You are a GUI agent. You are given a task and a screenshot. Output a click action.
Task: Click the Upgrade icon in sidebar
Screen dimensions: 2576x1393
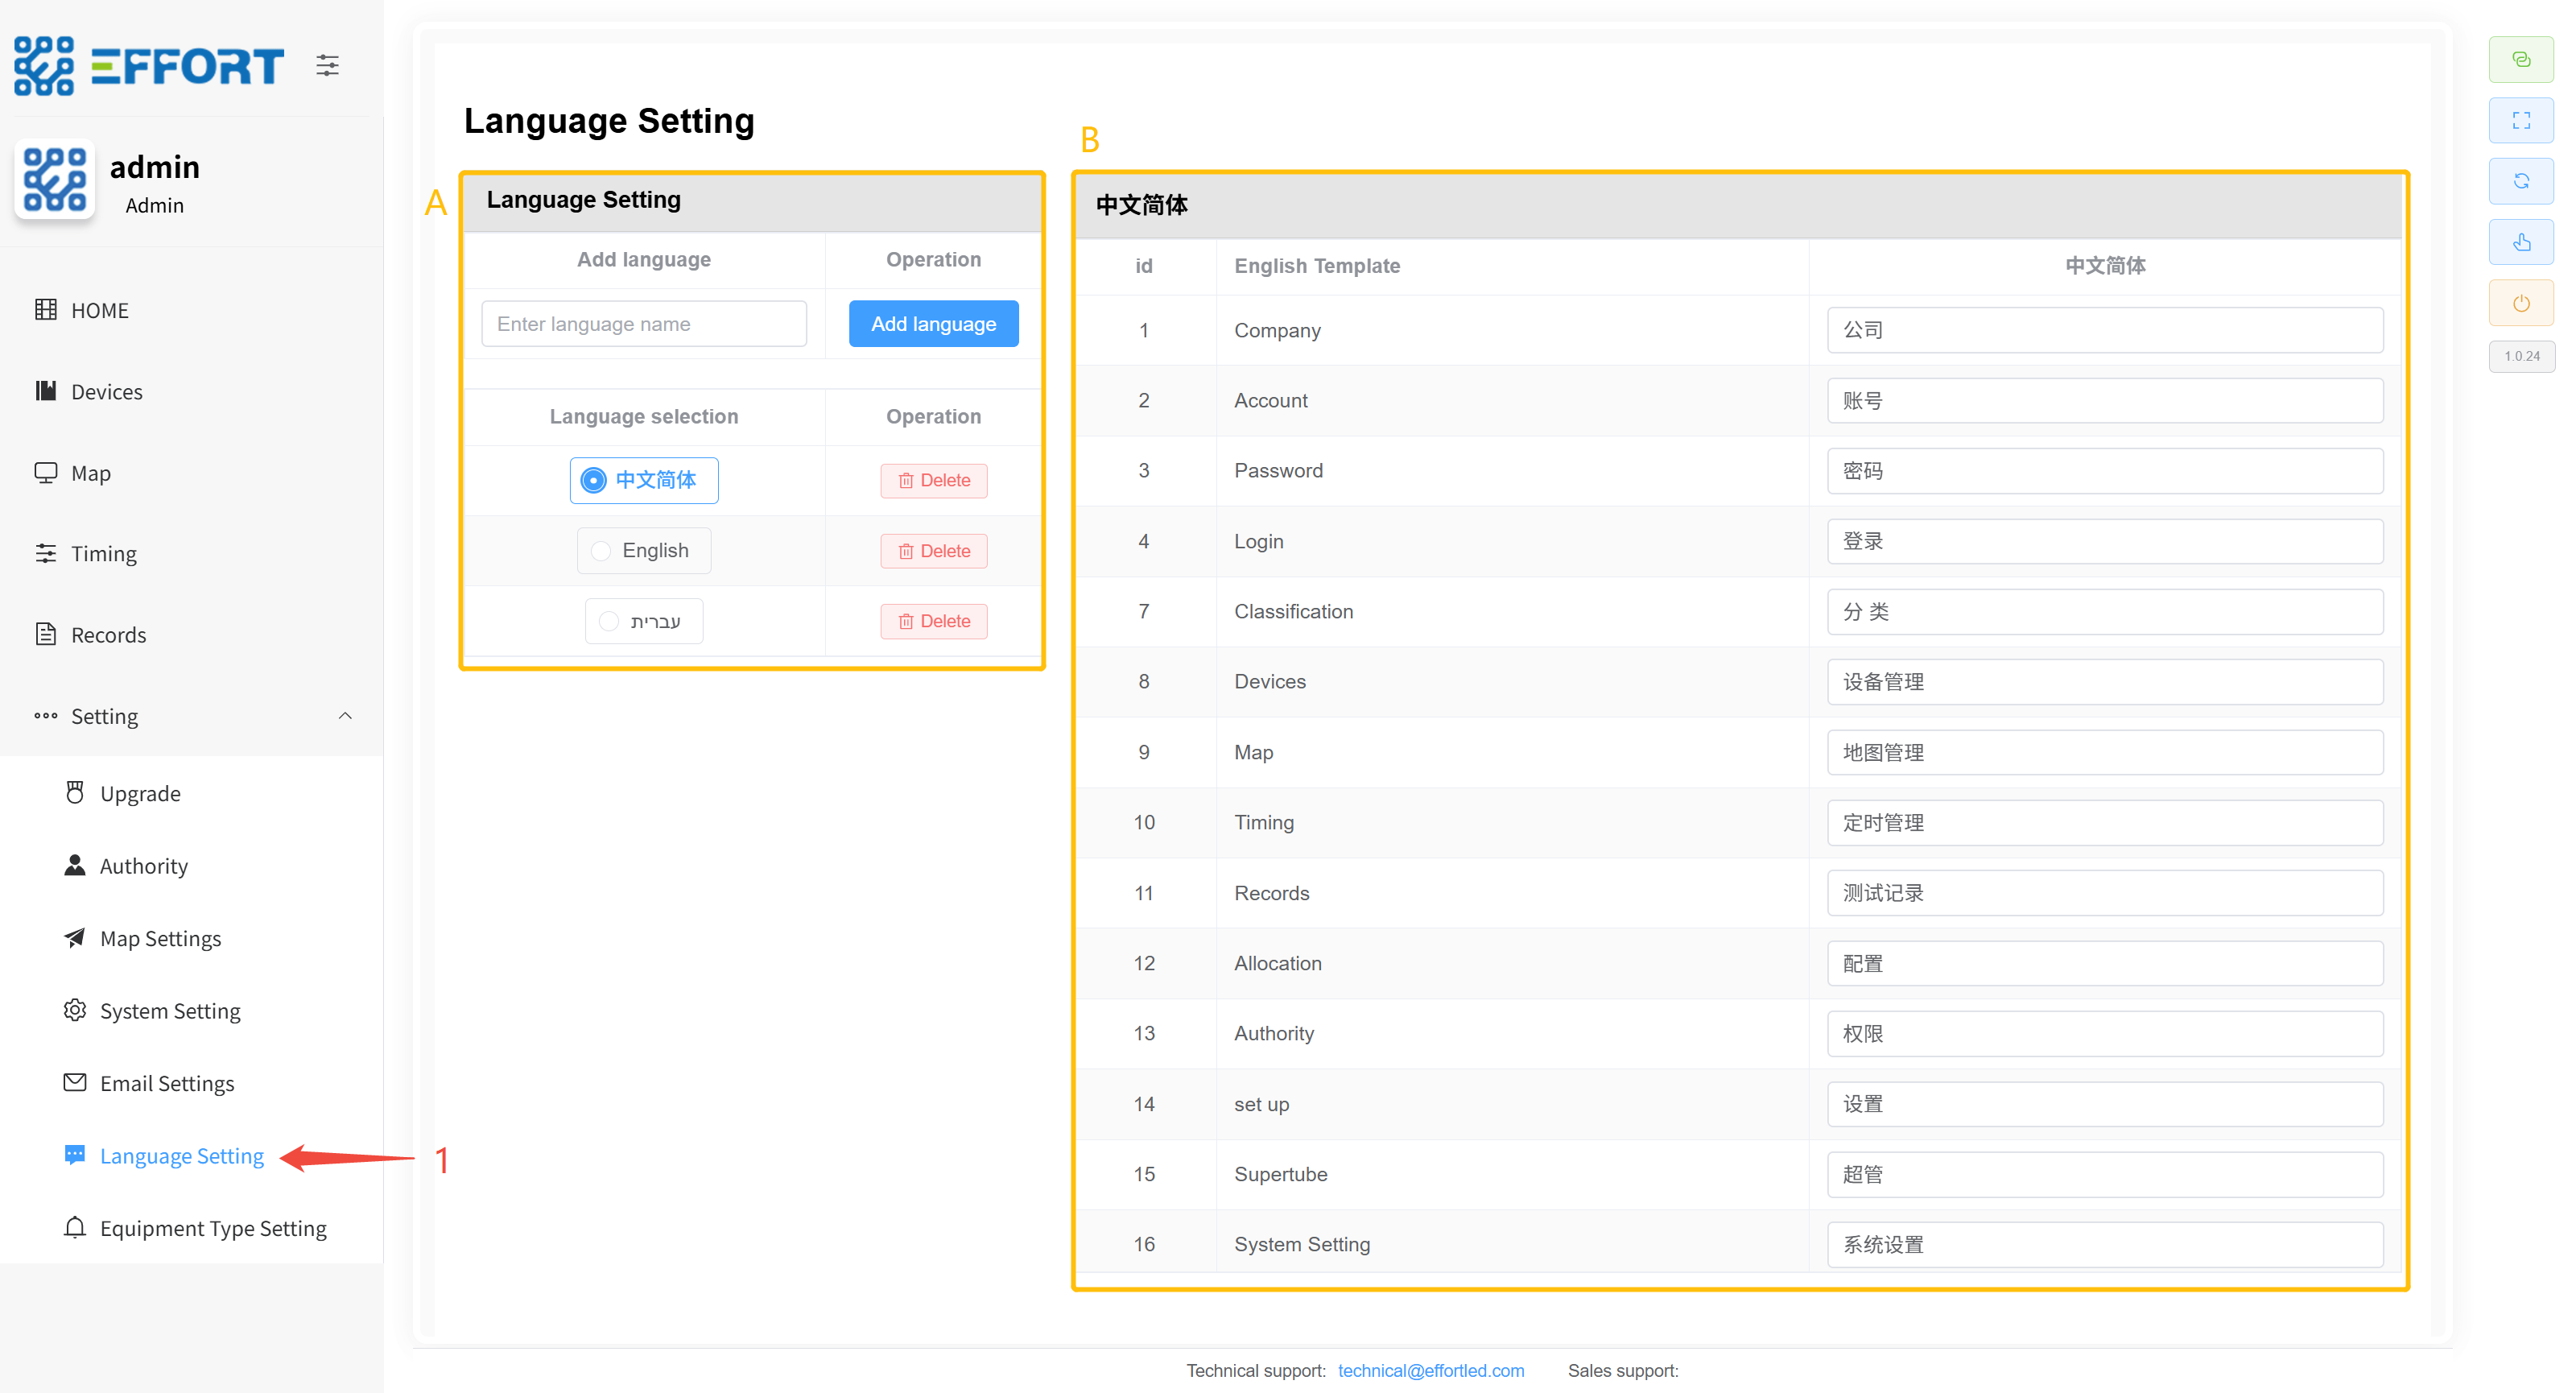(x=75, y=793)
